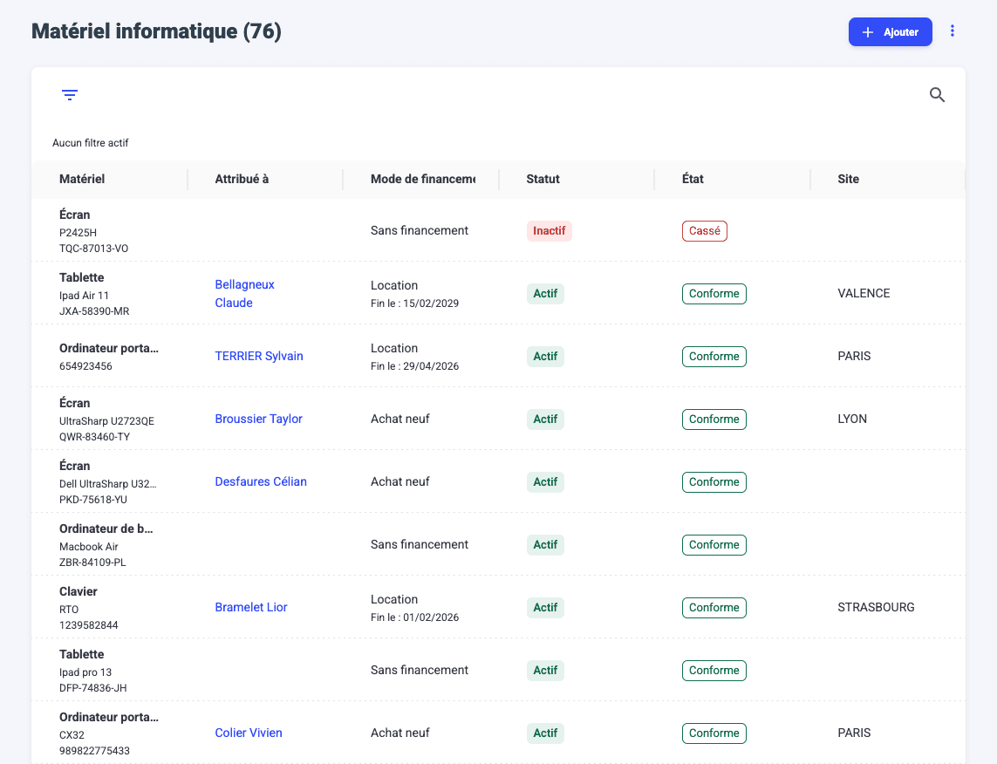Viewport: 997px width, 764px height.
Task: Click Achat neuf in Broussier Taylor row
Action: coord(400,419)
